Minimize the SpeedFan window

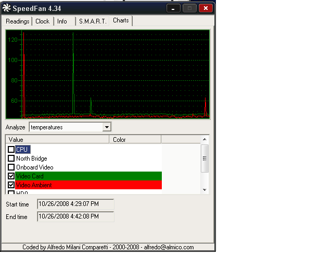173,8
